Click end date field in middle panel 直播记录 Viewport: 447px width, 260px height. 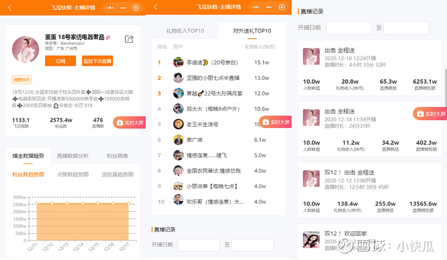253,245
